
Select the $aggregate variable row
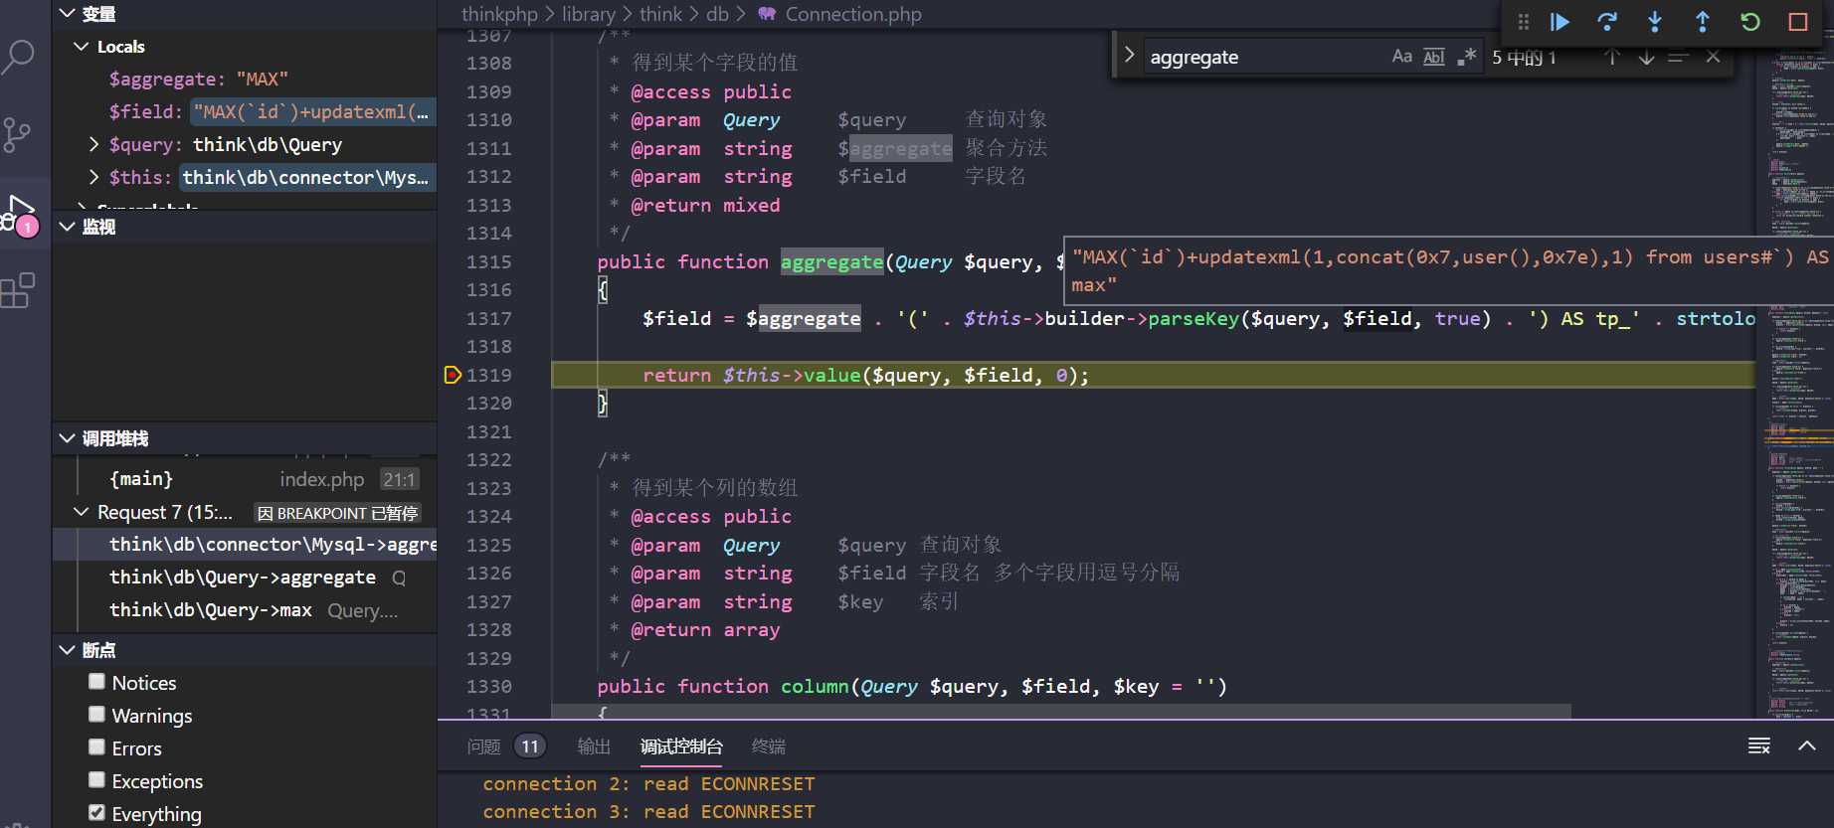click(x=245, y=79)
